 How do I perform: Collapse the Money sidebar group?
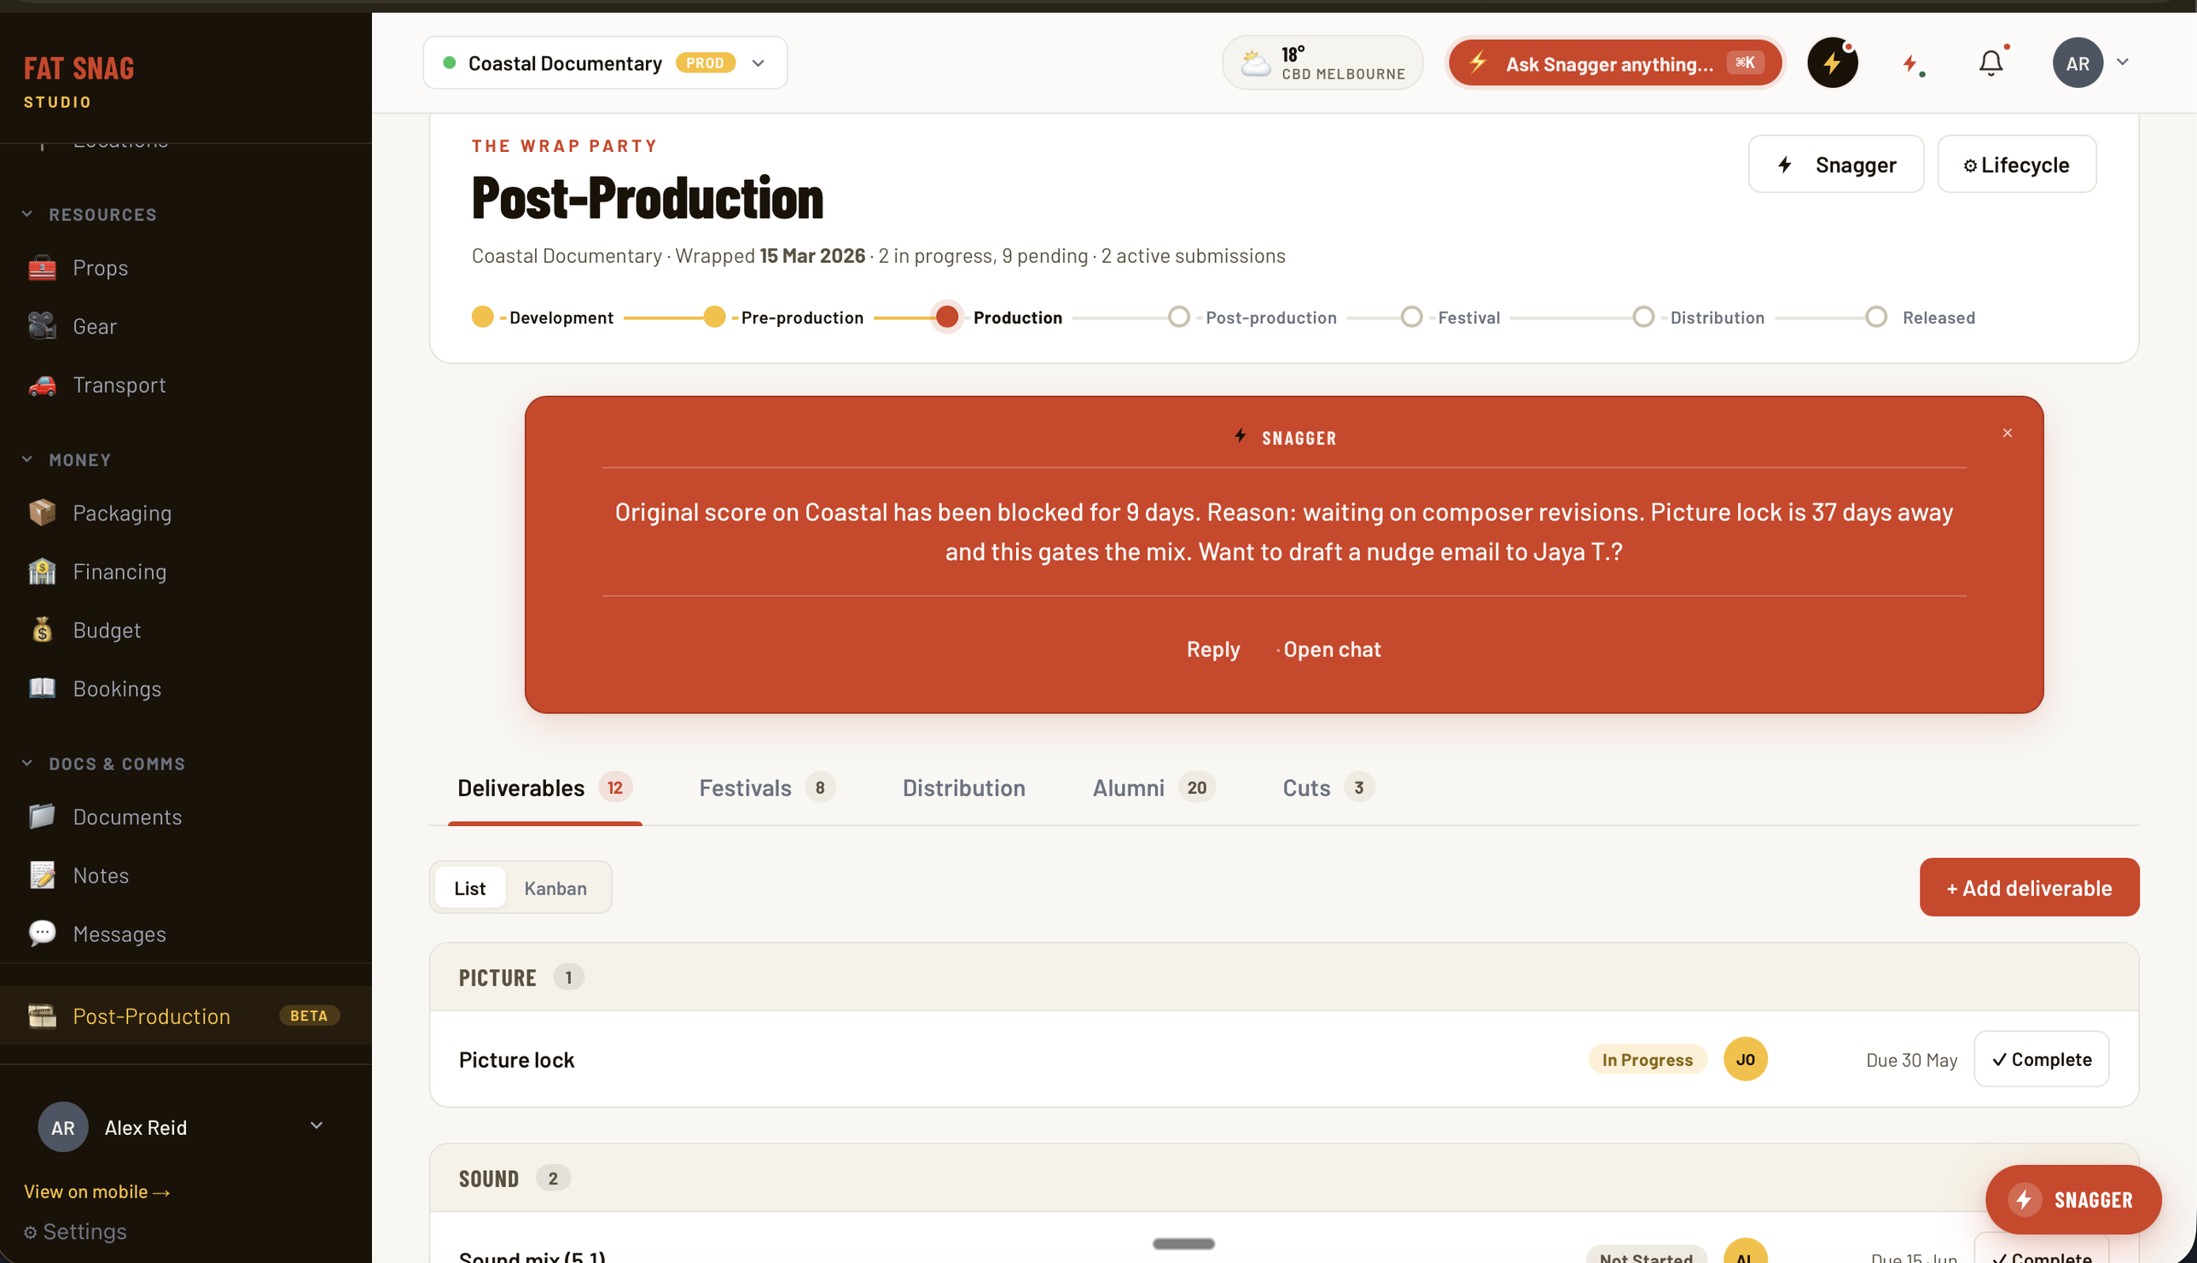click(67, 460)
